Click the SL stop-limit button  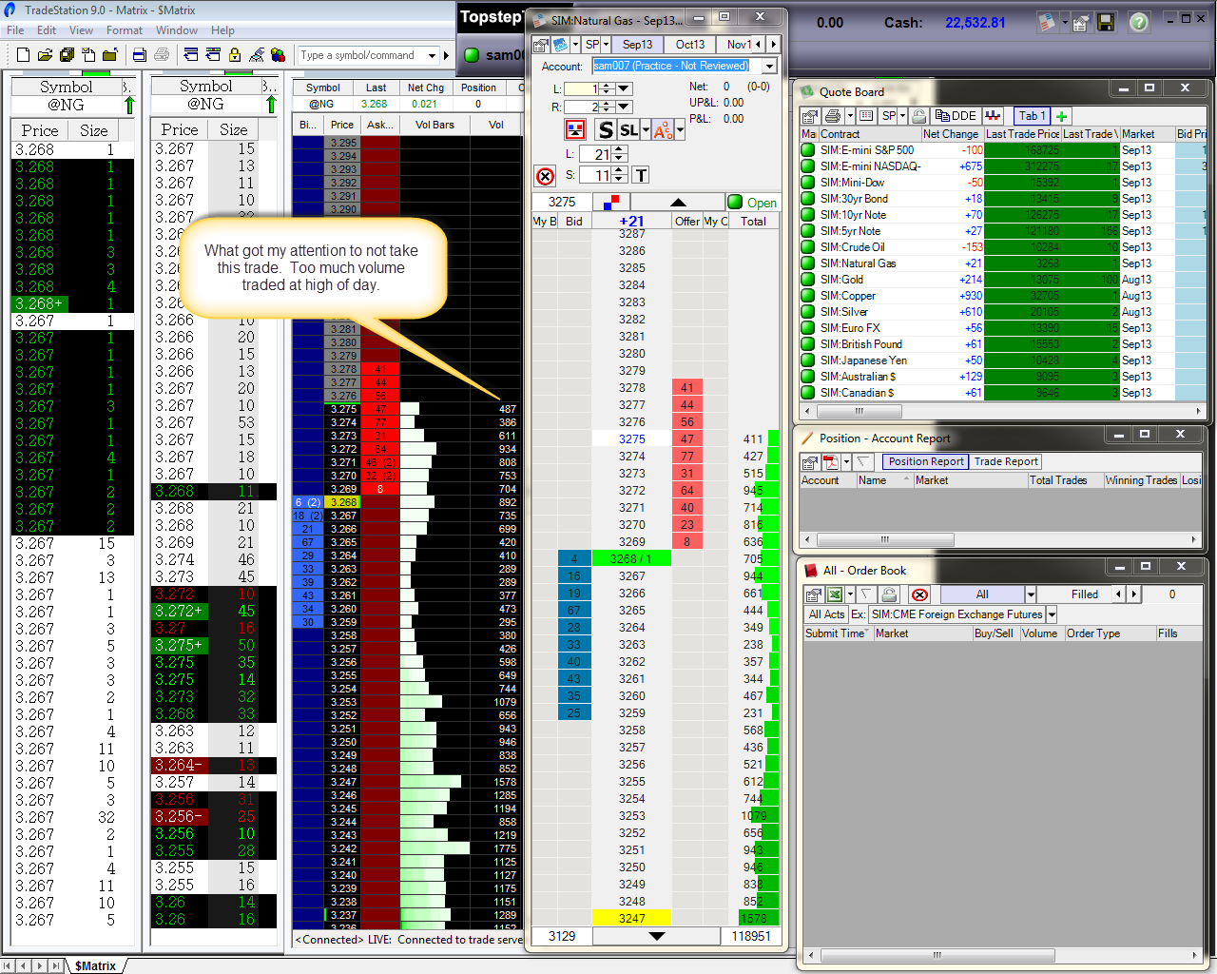[628, 129]
